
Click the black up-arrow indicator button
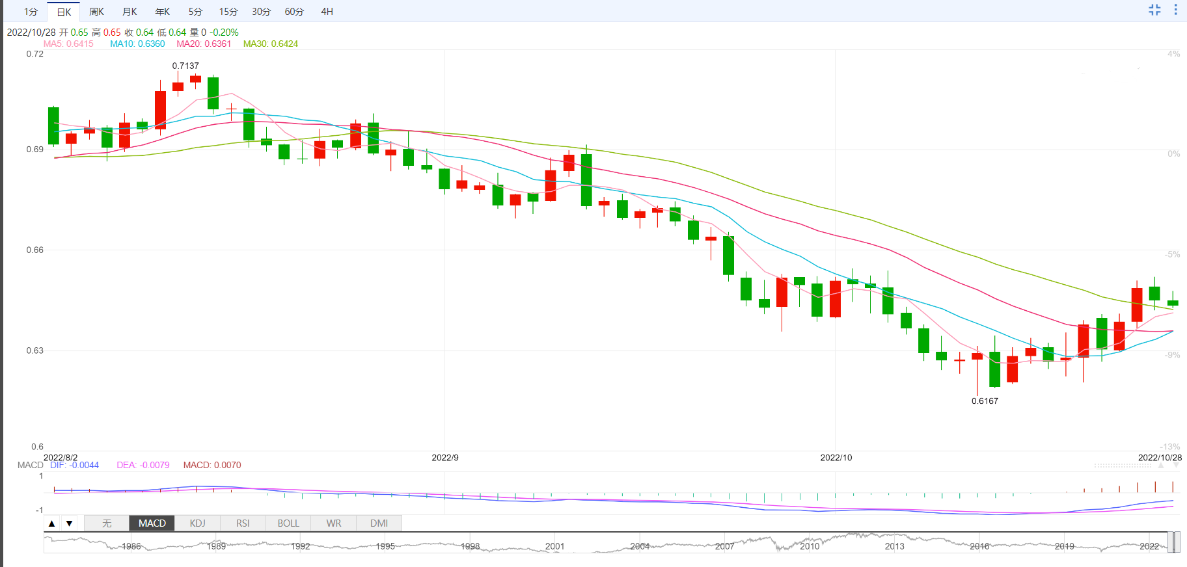pyautogui.click(x=52, y=523)
